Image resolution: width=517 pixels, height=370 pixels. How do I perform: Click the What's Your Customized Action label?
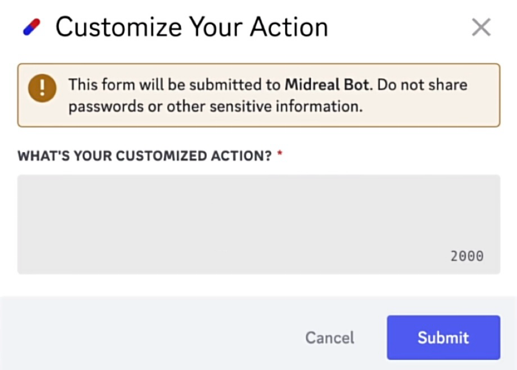click(144, 156)
